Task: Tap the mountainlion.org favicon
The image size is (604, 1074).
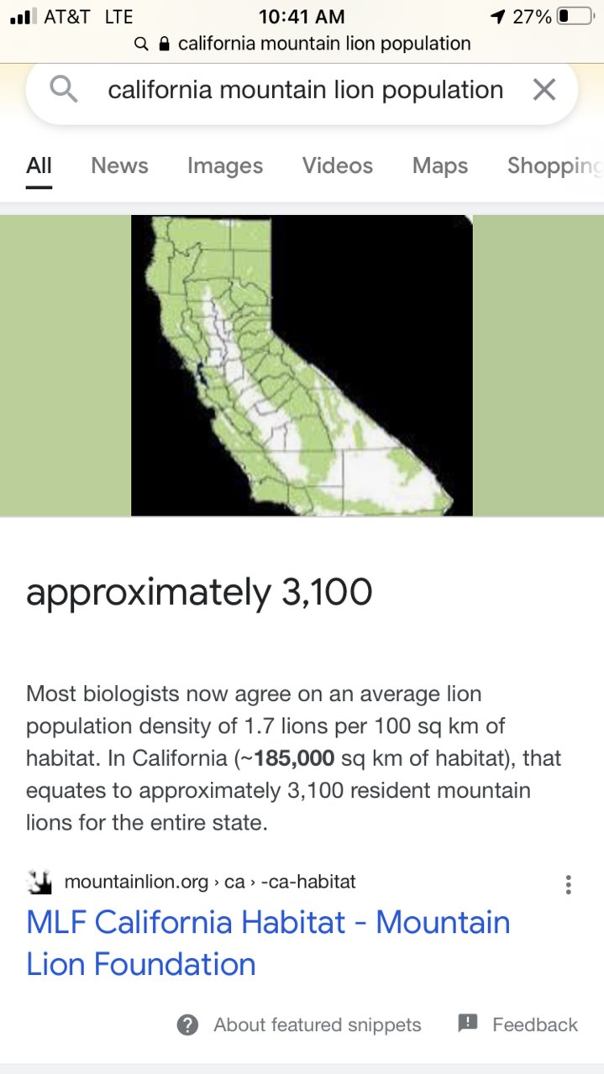Action: pyautogui.click(x=39, y=882)
